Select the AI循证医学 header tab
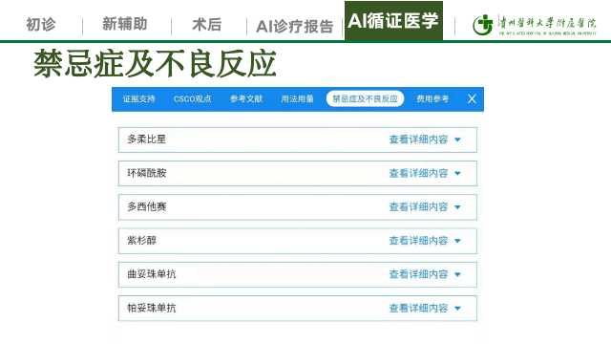611x344 pixels. (393, 21)
